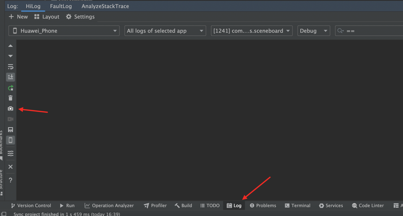Open the AnalyzeStackTrace tab
The height and width of the screenshot is (216, 403).
(105, 6)
